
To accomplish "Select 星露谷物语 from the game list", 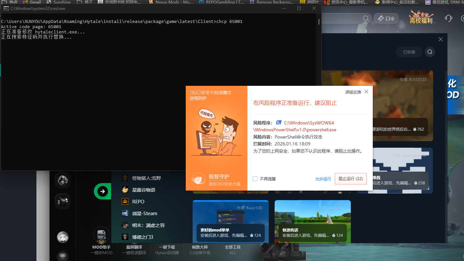I will click(143, 190).
